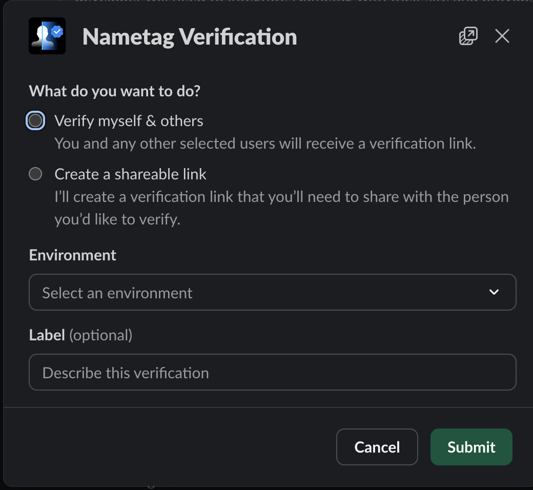Image resolution: width=533 pixels, height=490 pixels.
Task: Open the Select an environment dropdown
Action: click(272, 292)
